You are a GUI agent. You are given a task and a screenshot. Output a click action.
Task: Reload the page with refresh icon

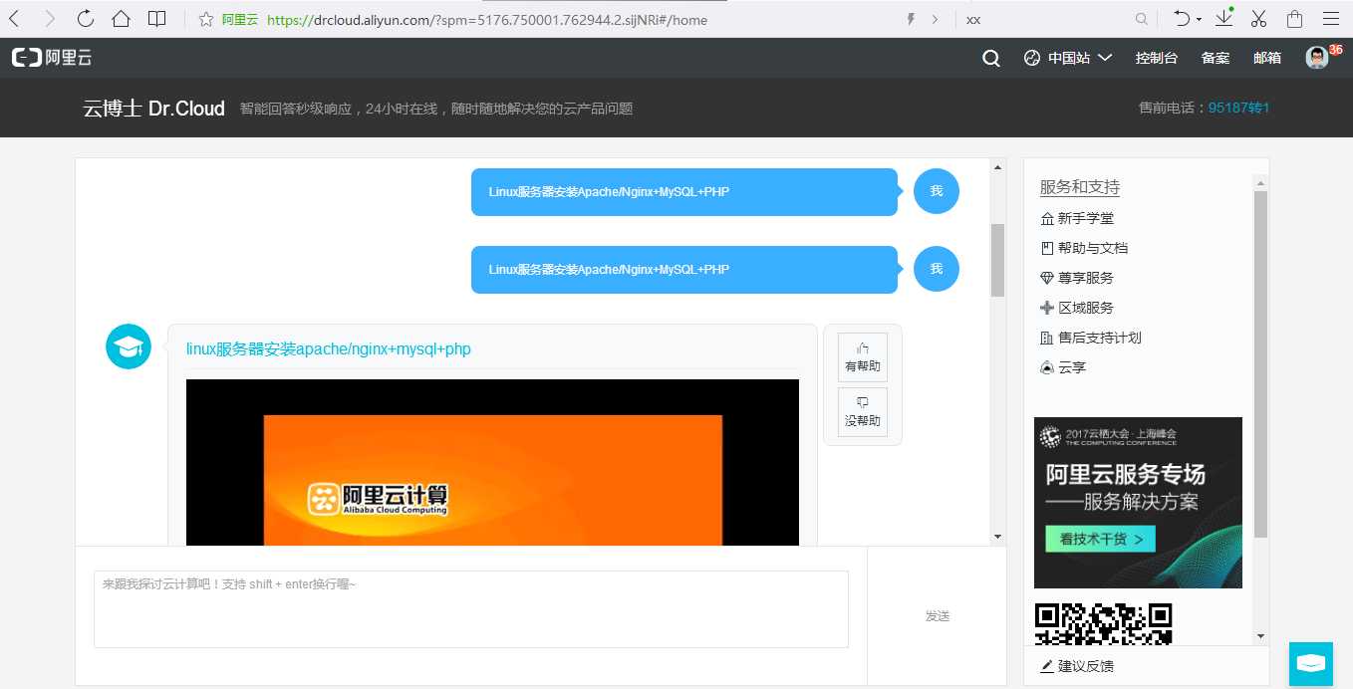[86, 19]
